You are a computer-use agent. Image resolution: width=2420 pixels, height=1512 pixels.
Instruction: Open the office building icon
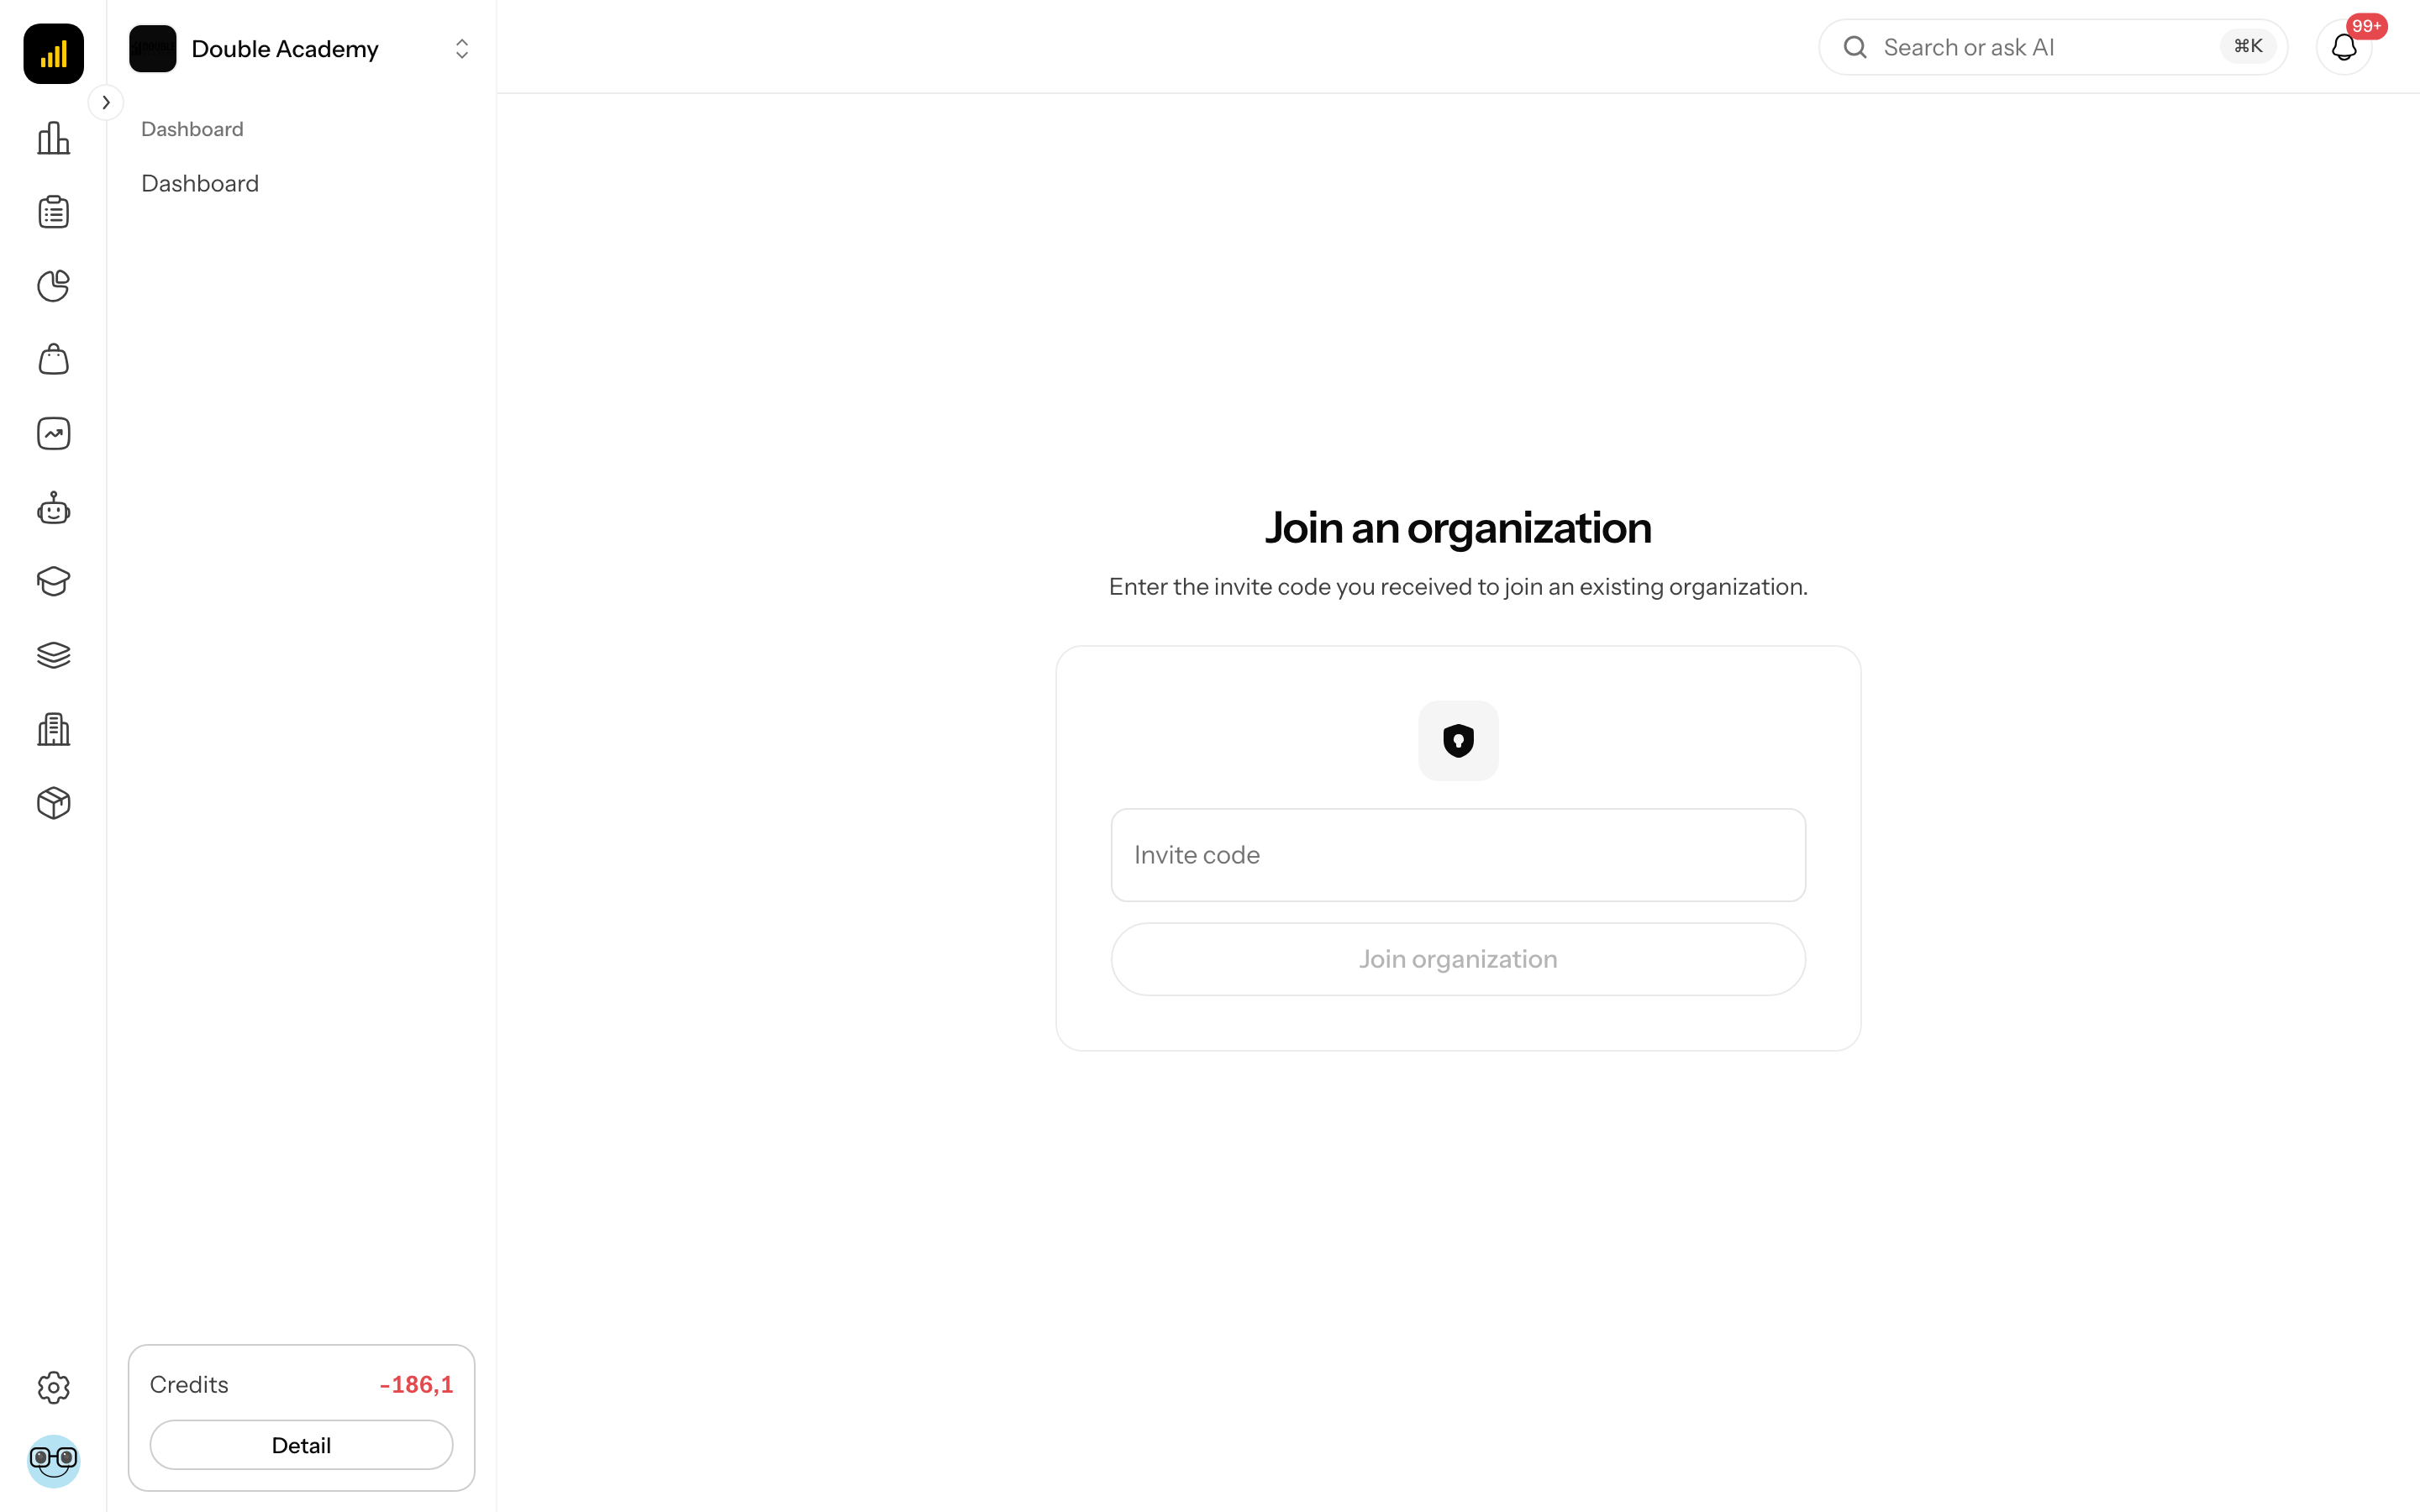(53, 729)
